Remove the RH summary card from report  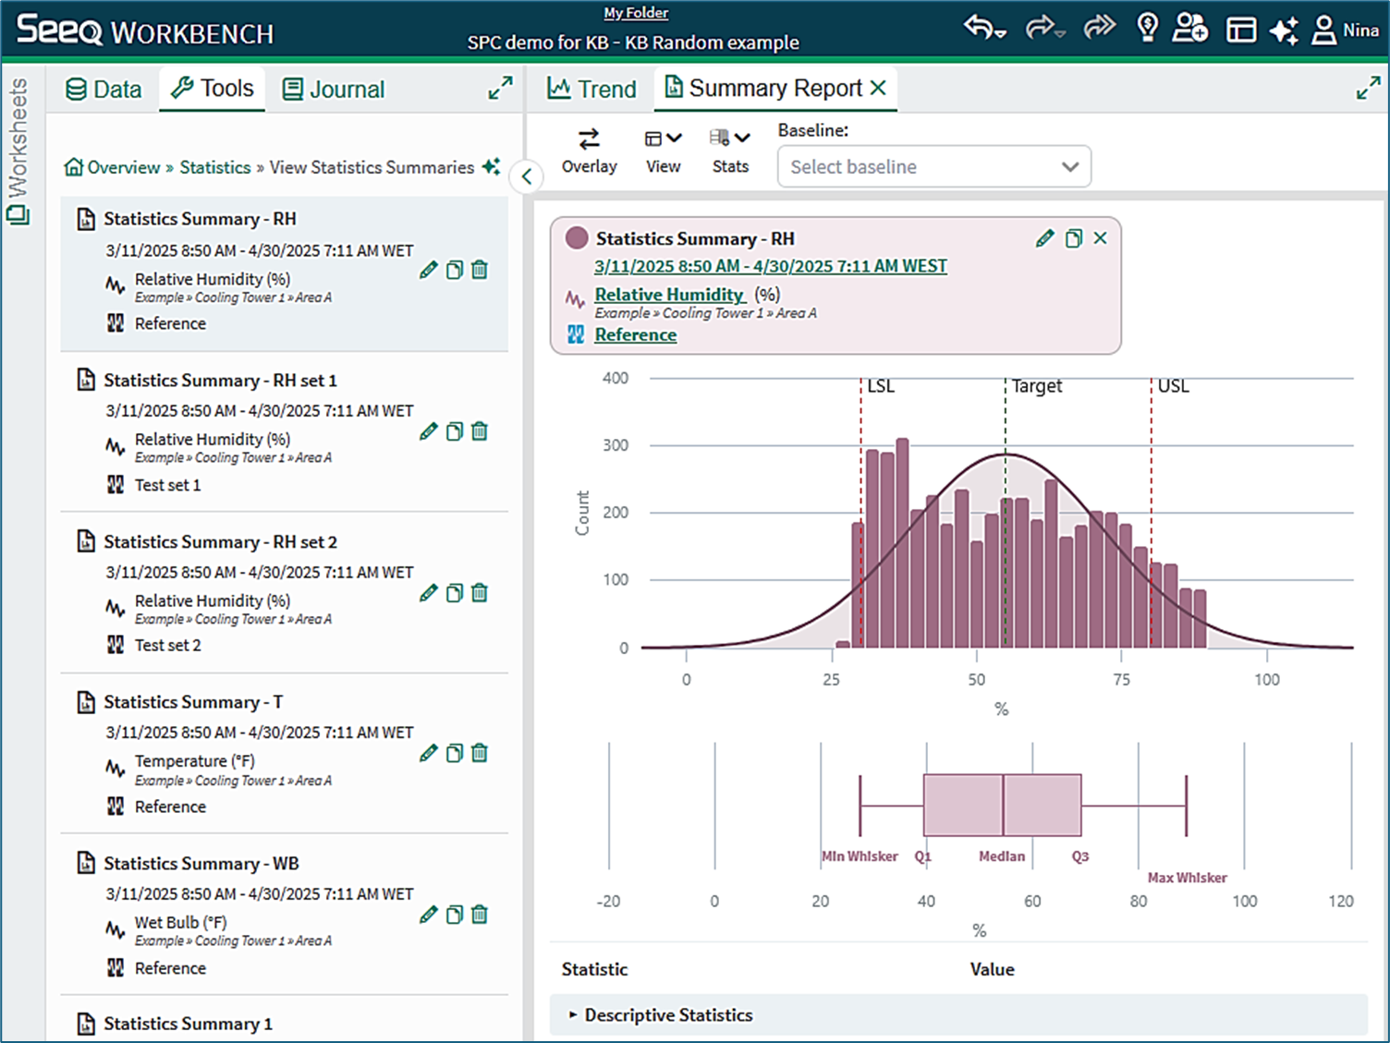click(1100, 238)
